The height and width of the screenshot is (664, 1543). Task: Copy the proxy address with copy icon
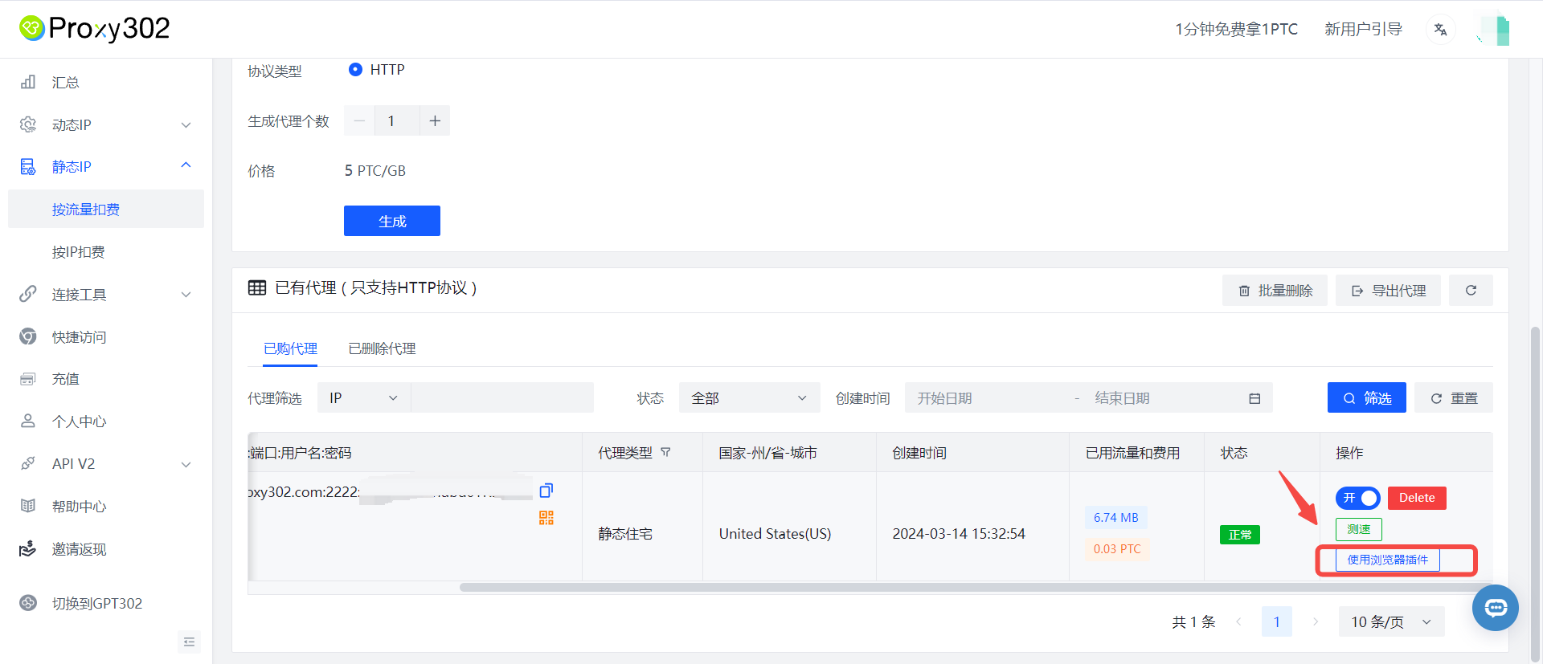(x=546, y=491)
